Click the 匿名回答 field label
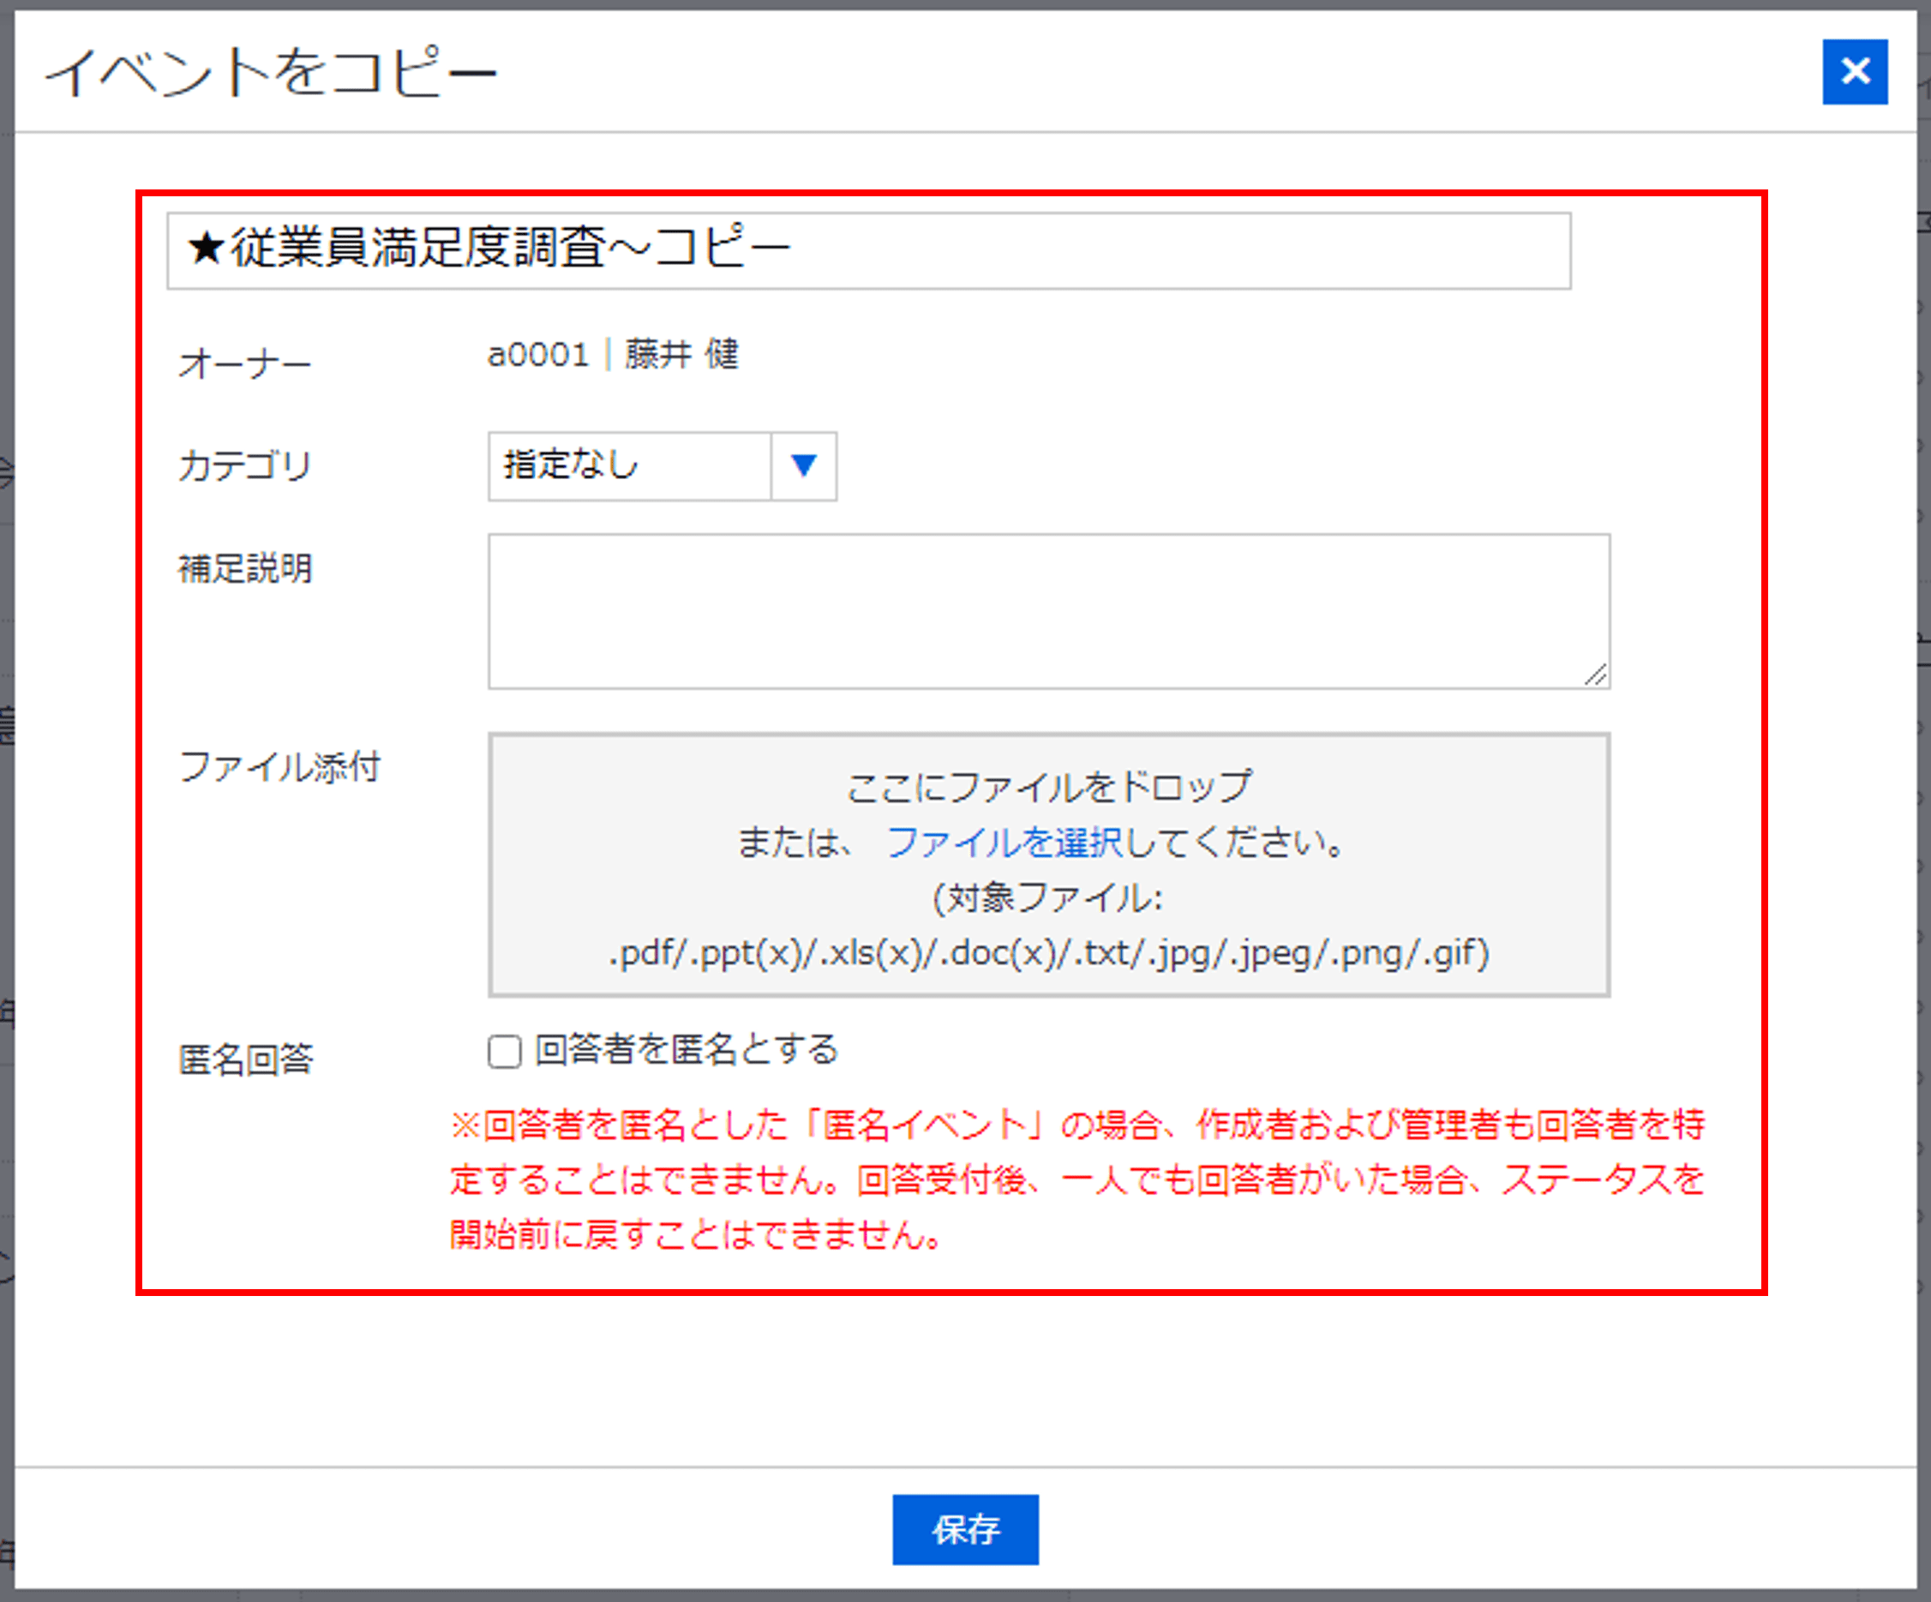This screenshot has height=1602, width=1931. point(245,1059)
